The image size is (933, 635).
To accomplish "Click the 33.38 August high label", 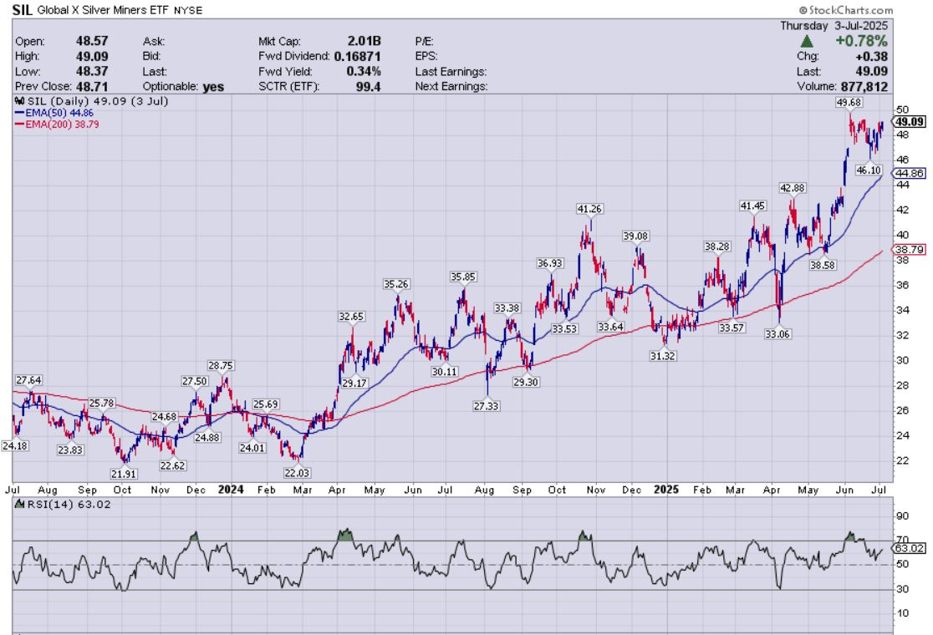I will [x=507, y=308].
